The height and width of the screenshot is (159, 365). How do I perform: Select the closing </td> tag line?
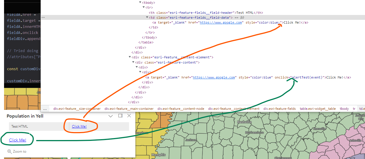tap(154, 27)
